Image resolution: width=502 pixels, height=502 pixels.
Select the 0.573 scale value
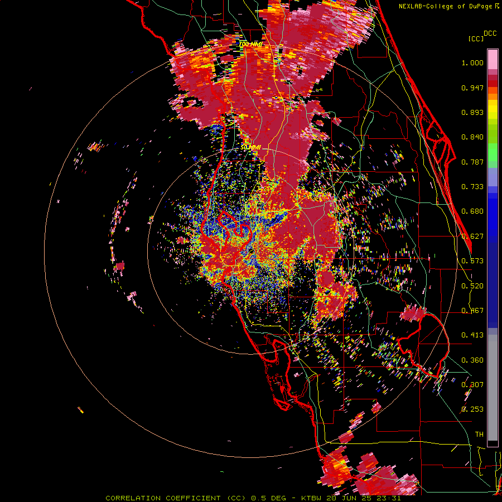[x=472, y=261]
